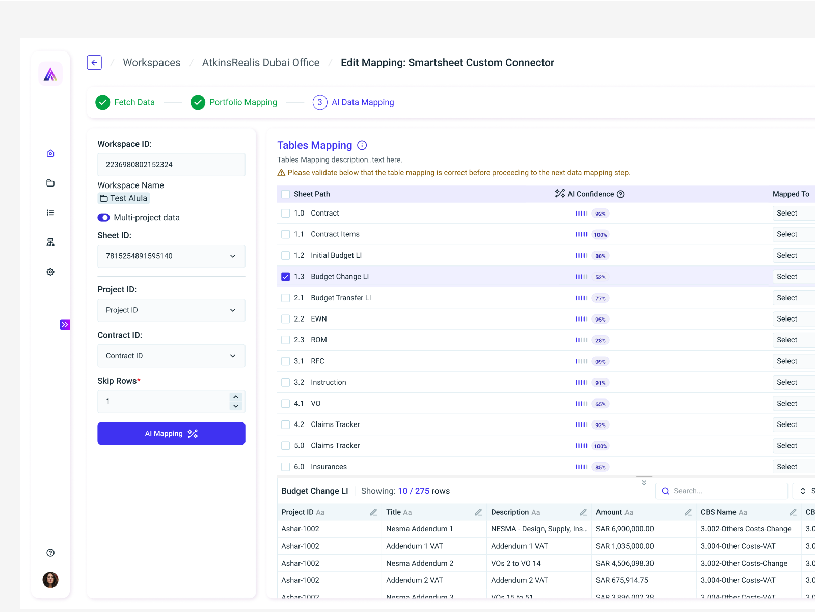Open the Home section in the sidebar
The height and width of the screenshot is (612, 815).
50,153
